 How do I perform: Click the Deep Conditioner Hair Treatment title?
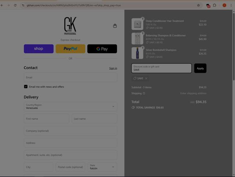click(x=165, y=21)
